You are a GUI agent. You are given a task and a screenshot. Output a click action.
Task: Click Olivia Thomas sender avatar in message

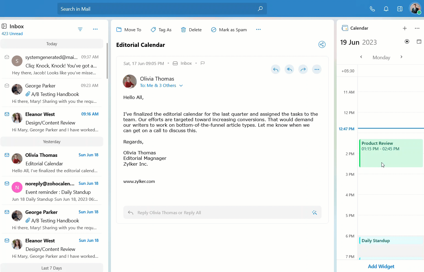(x=130, y=81)
